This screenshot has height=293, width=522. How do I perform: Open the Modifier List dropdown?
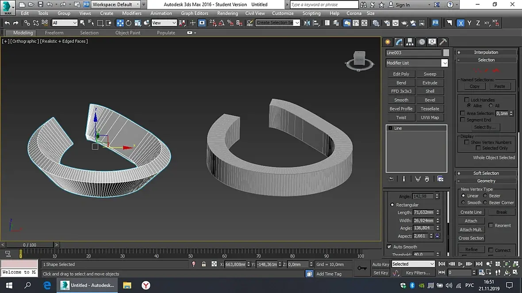[x=445, y=63]
